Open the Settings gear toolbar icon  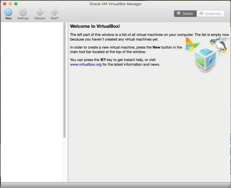23,12
